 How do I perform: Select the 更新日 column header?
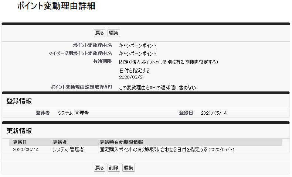pyautogui.click(x=20, y=142)
